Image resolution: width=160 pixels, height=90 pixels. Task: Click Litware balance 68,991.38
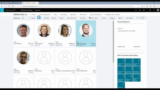[72, 43]
